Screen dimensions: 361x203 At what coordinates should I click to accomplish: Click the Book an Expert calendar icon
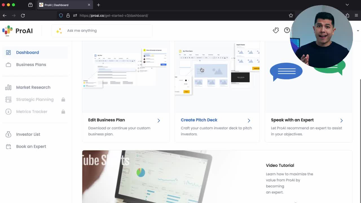coord(8,147)
